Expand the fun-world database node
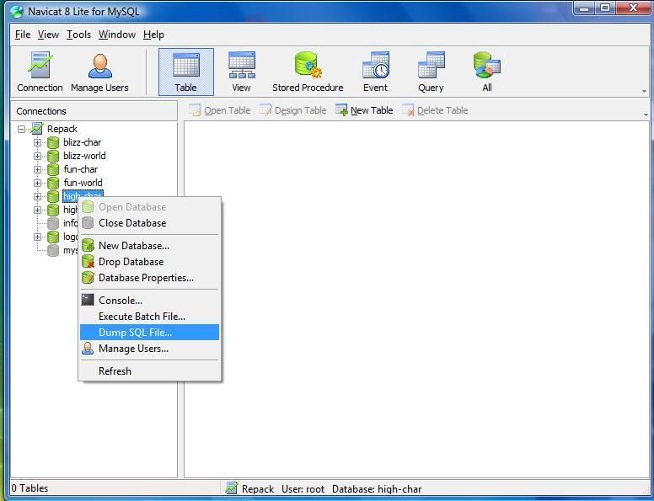The image size is (654, 501). coord(38,183)
